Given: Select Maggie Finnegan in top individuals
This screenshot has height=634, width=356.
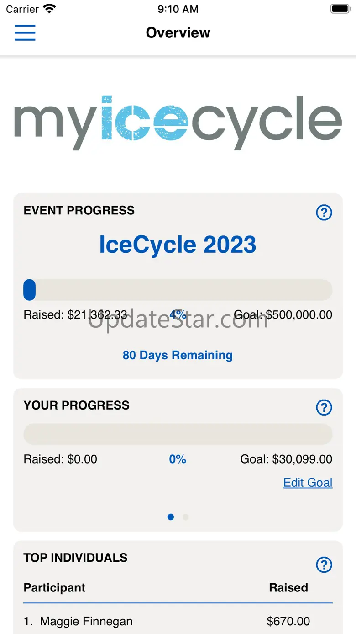Looking at the screenshot, I should click(86, 621).
